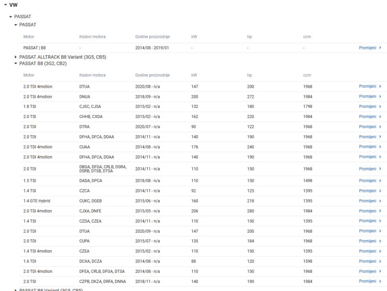This screenshot has width=387, height=291.
Task: Click Promijeni for 1.4 GTE Hybrid row
Action: (368, 201)
